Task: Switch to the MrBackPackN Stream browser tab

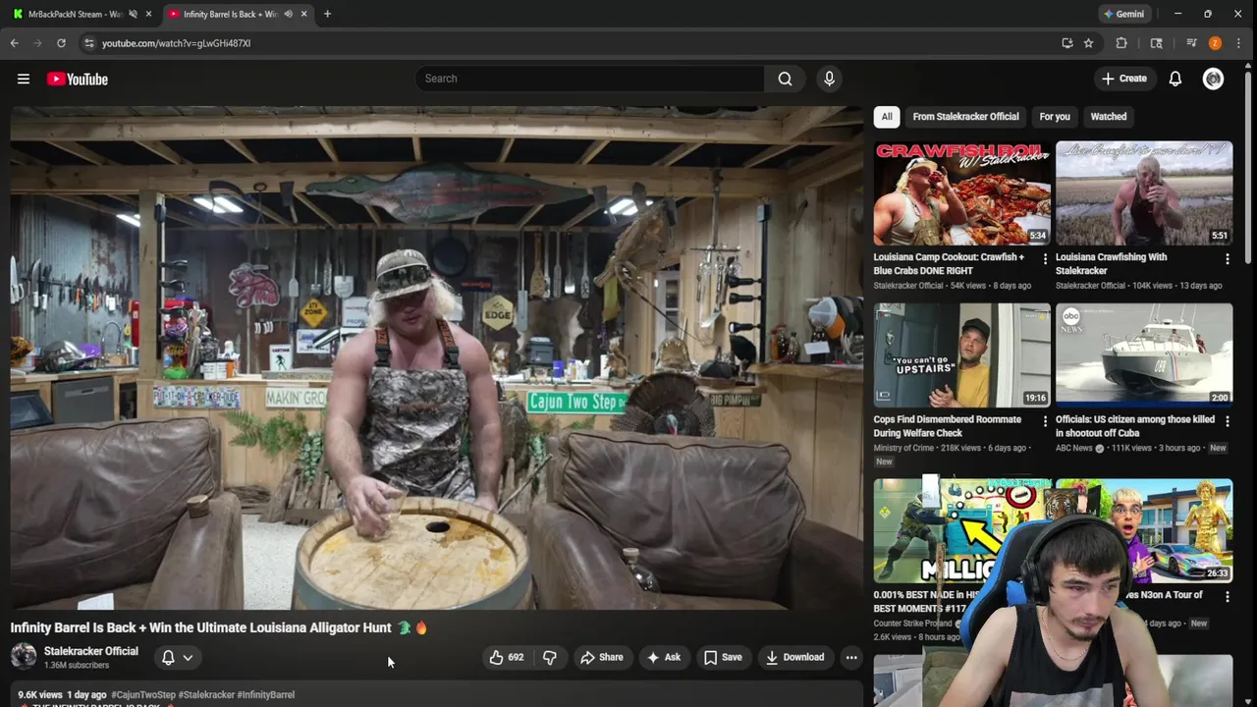Action: 77,14
